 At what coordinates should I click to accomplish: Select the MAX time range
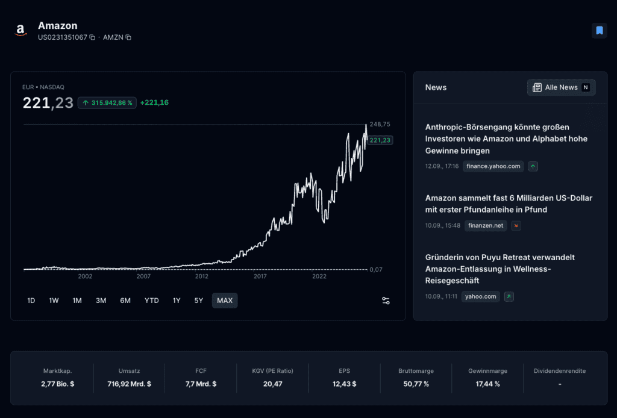[x=225, y=301]
